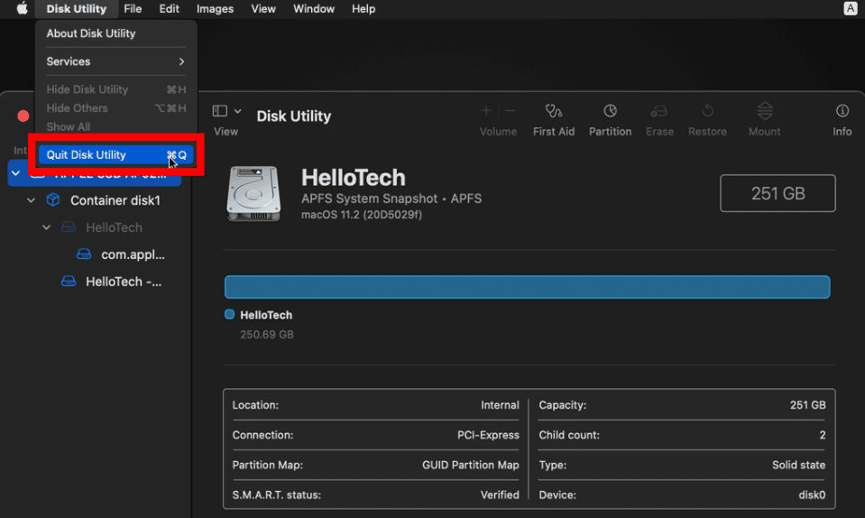The width and height of the screenshot is (865, 518).
Task: Click the com.appl... disk icon
Action: click(x=84, y=254)
